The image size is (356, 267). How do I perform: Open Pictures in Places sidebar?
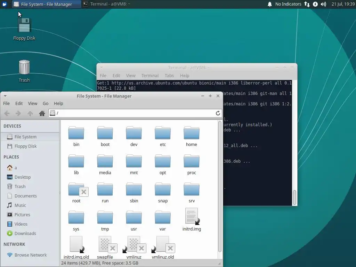coord(30,215)
